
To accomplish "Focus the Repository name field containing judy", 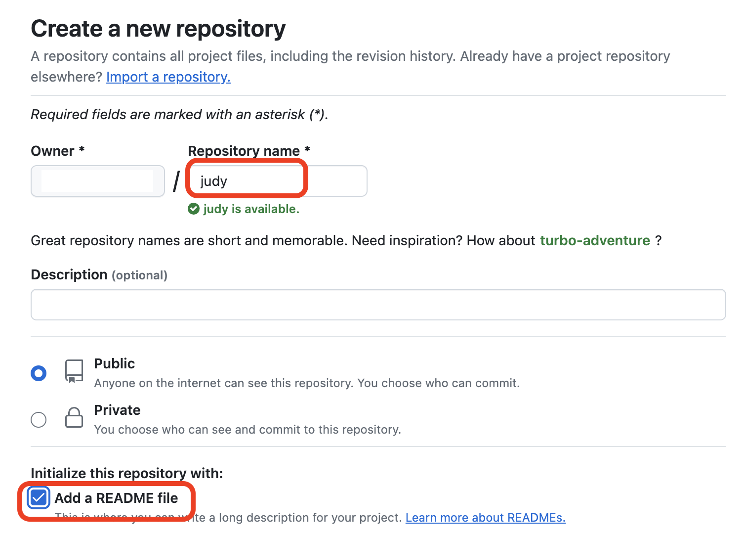I will (x=277, y=181).
